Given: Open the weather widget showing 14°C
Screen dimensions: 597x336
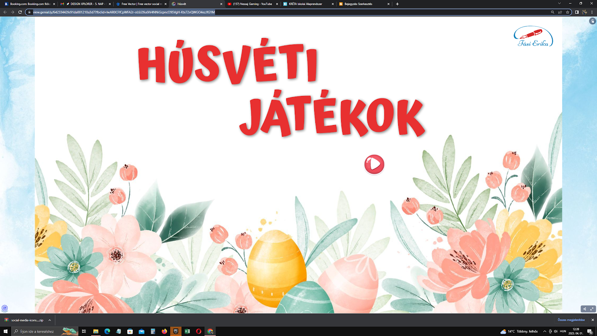Looking at the screenshot, I should pyautogui.click(x=519, y=331).
